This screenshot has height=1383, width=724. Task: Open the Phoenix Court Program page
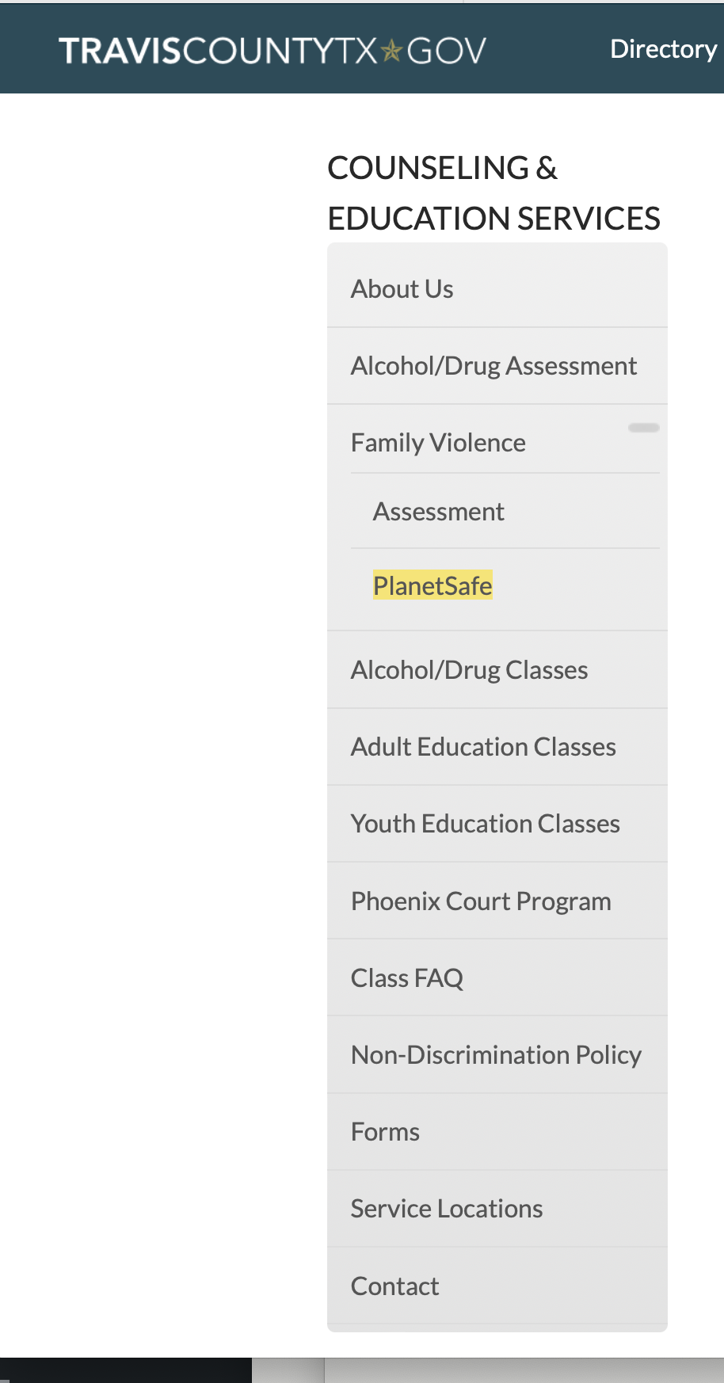481,901
